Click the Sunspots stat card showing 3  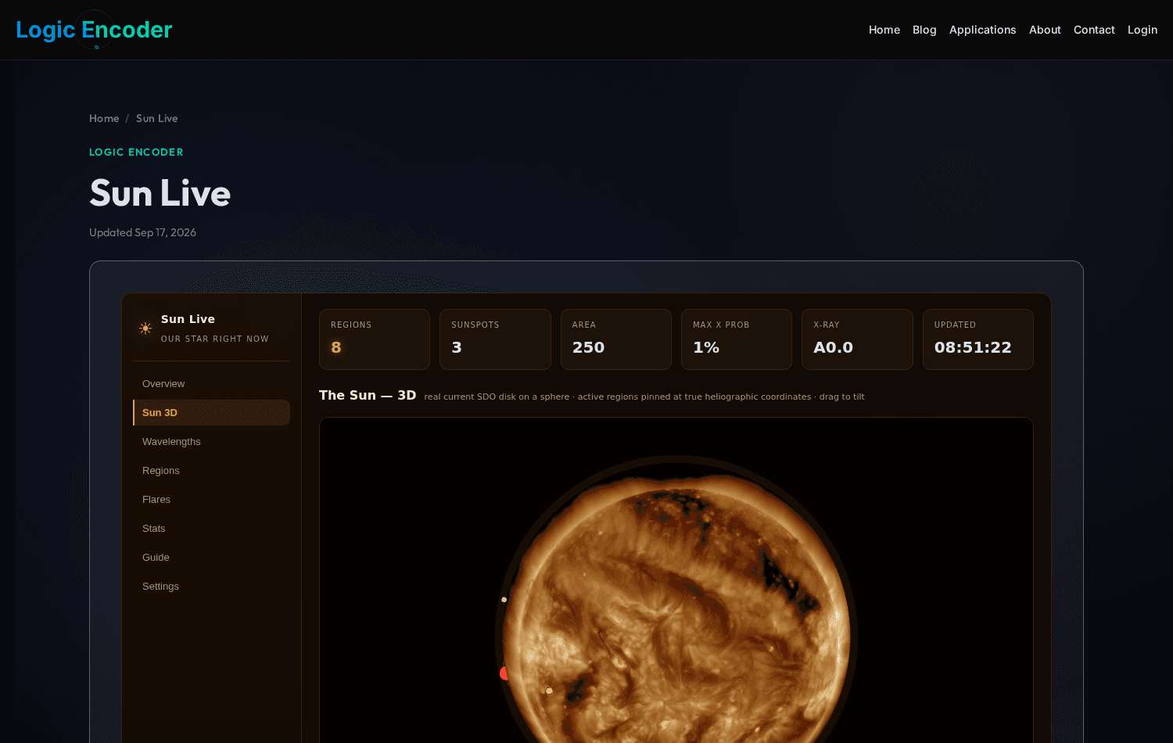click(495, 339)
